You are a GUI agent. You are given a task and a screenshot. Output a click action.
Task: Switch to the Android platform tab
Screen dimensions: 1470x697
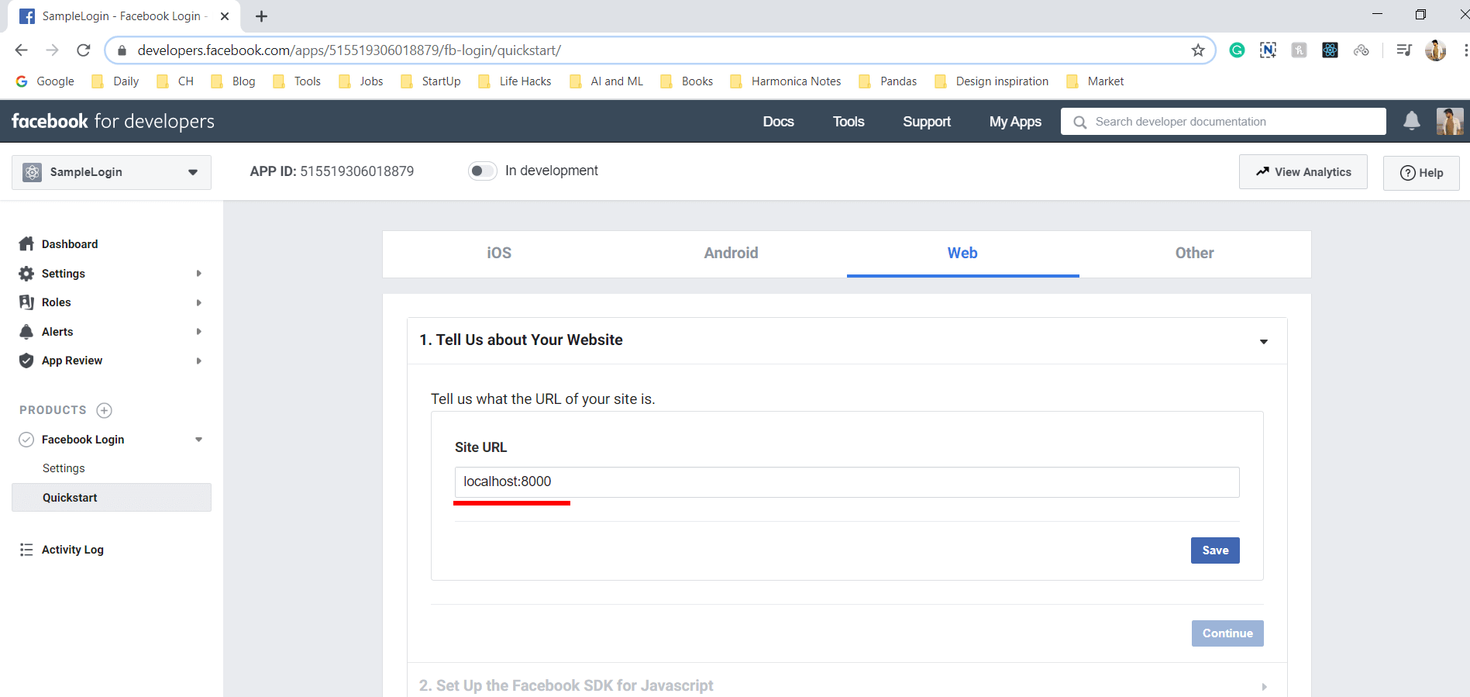click(x=731, y=254)
